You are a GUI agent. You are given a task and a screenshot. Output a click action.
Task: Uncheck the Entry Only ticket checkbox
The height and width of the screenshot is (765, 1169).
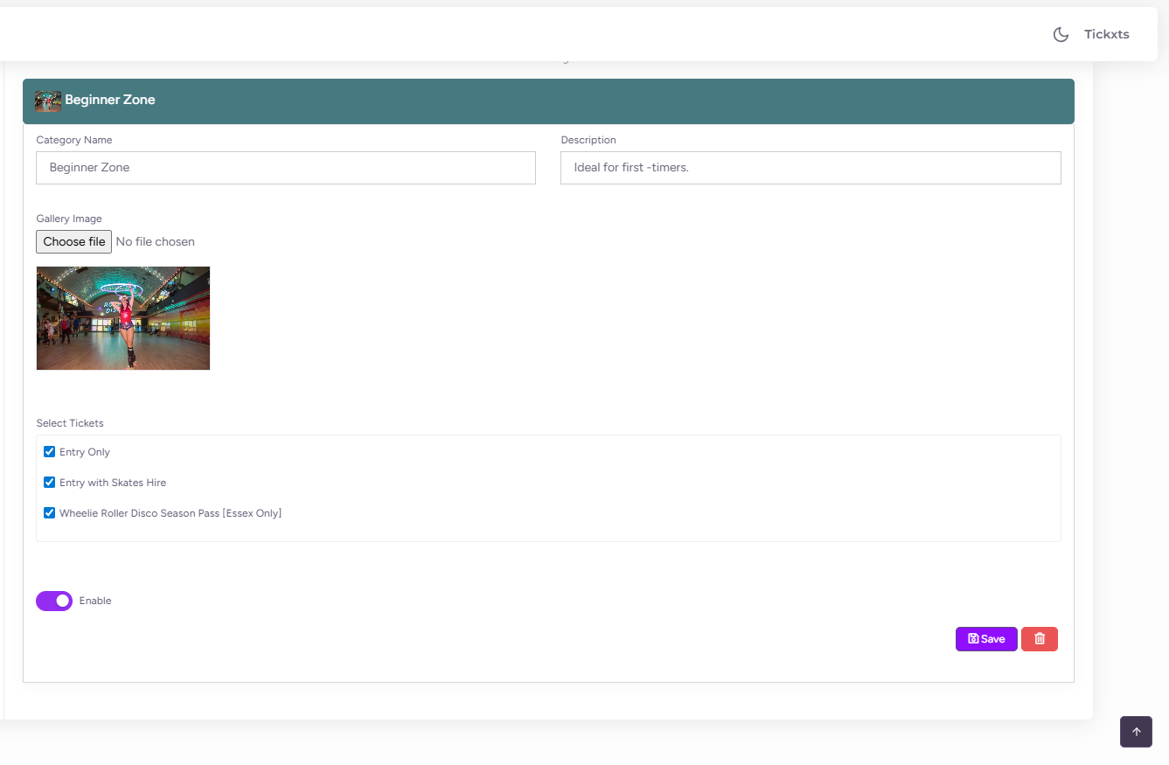coord(50,452)
